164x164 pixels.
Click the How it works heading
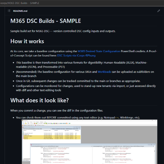27,41
